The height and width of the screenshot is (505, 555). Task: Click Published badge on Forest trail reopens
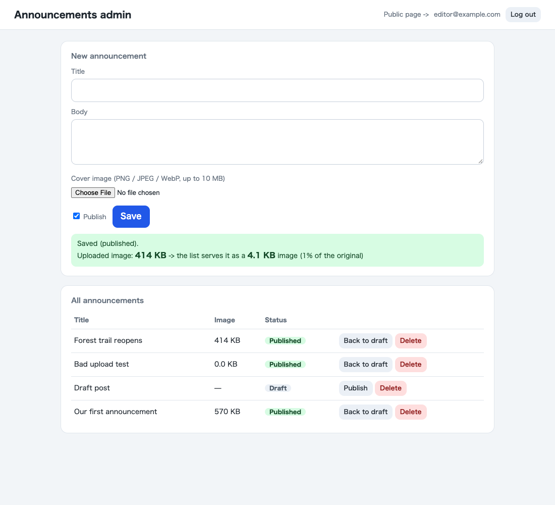(285, 341)
